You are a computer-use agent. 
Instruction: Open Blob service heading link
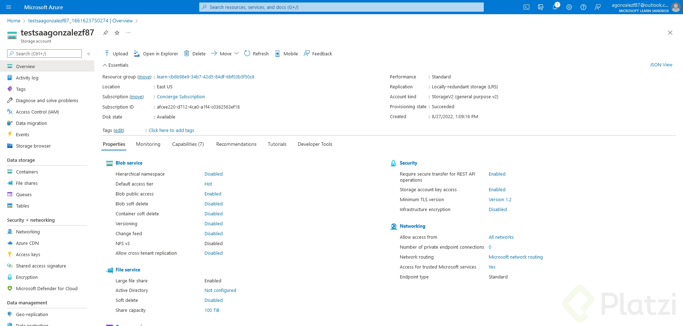pyautogui.click(x=129, y=163)
